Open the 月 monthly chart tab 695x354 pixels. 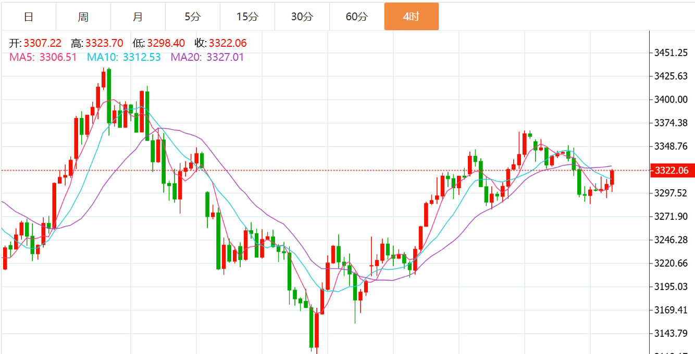138,17
